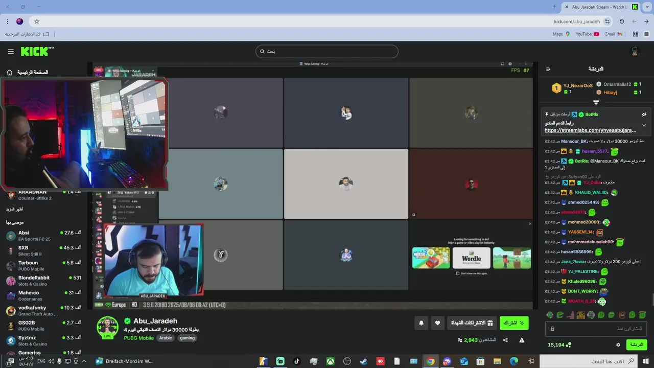Screen dimensions: 654x368
Task: Report stream with warning triangle icon
Action: click(x=522, y=340)
